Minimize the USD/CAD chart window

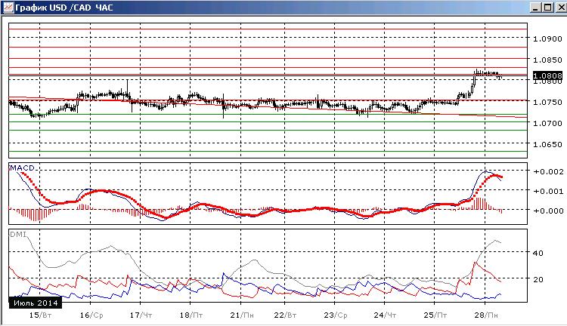coord(536,8)
